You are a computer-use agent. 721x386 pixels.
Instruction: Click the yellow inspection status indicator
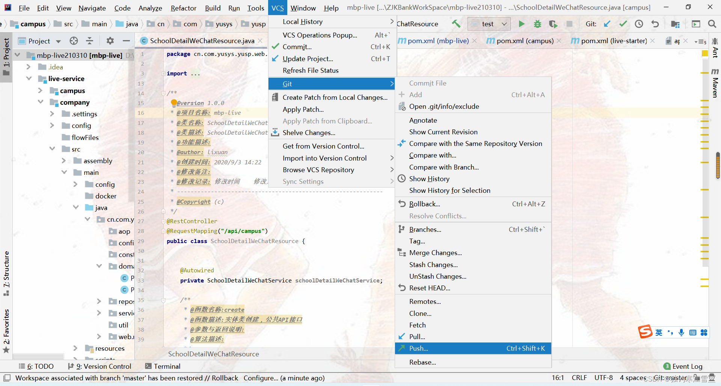705,54
